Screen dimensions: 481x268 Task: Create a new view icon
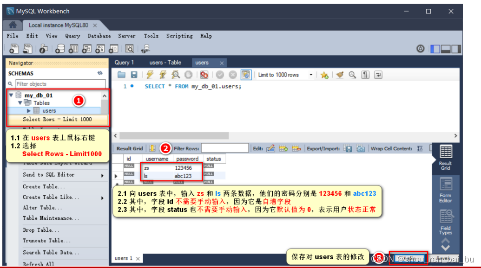coord(86,49)
